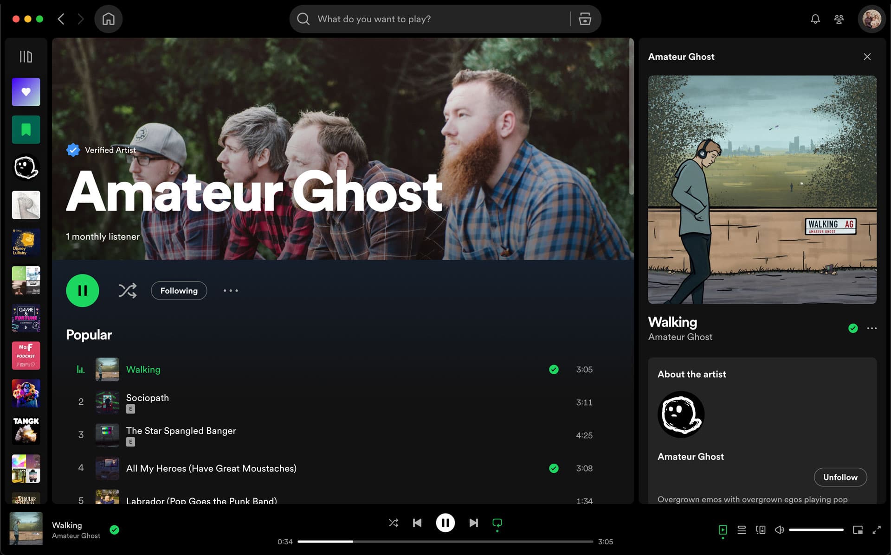Click the save to library heart icon
Viewport: 891px width, 555px height.
tap(26, 91)
